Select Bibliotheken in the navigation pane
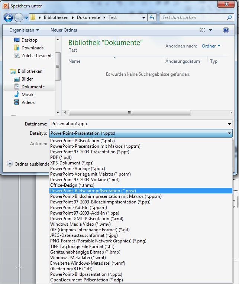 [30, 71]
